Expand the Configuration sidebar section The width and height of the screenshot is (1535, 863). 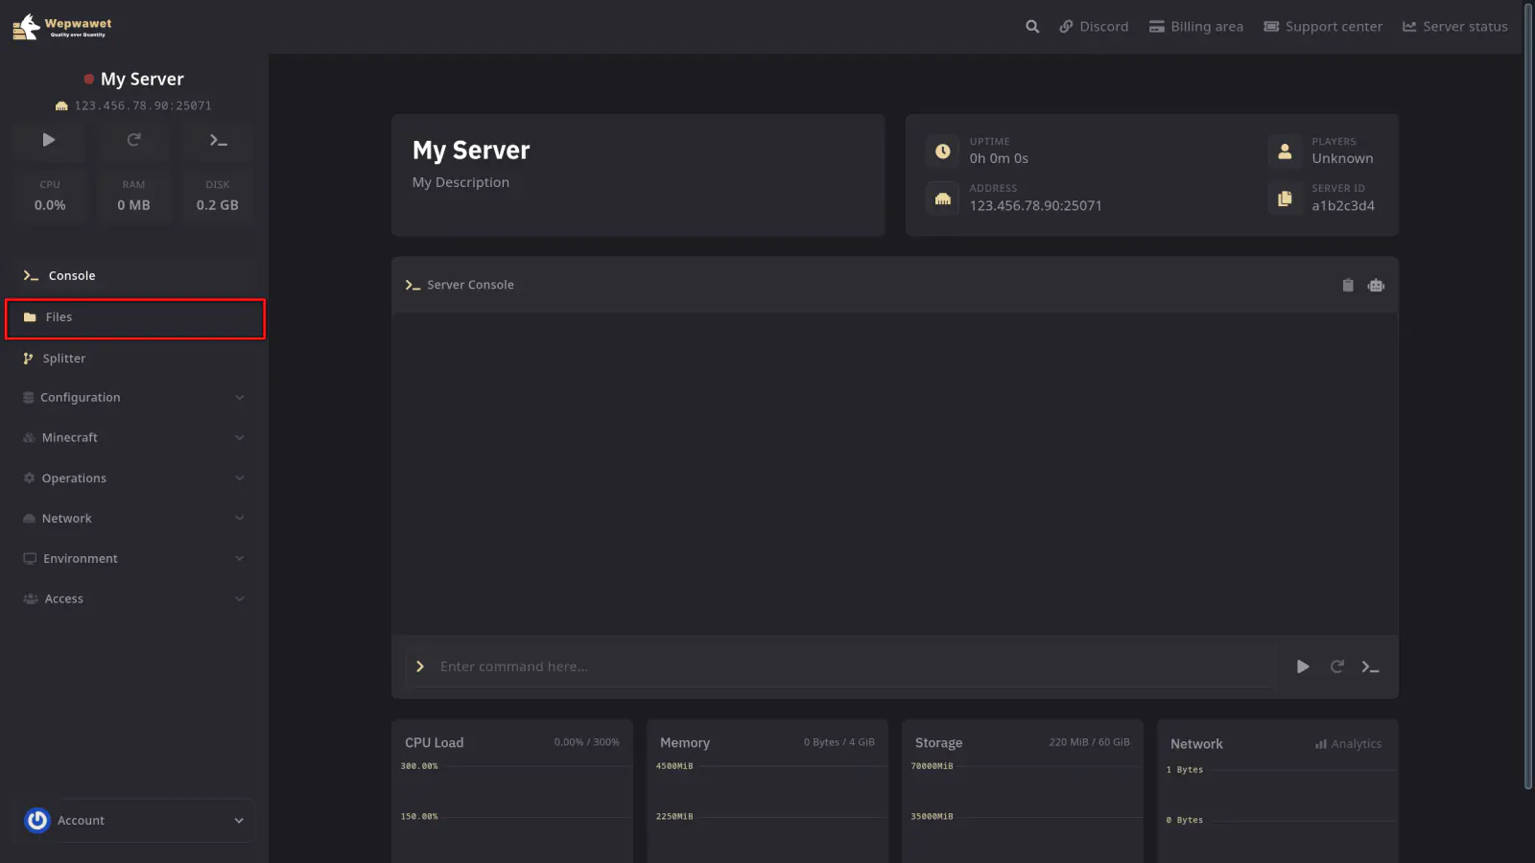[x=134, y=398]
